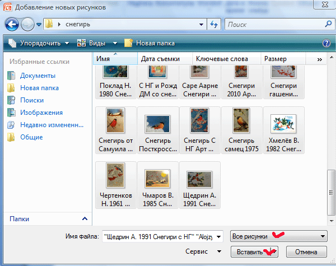Image resolution: width=336 pixels, height=266 pixels.
Task: Select file Снегирь С НГ Арт
Action: 200,130
